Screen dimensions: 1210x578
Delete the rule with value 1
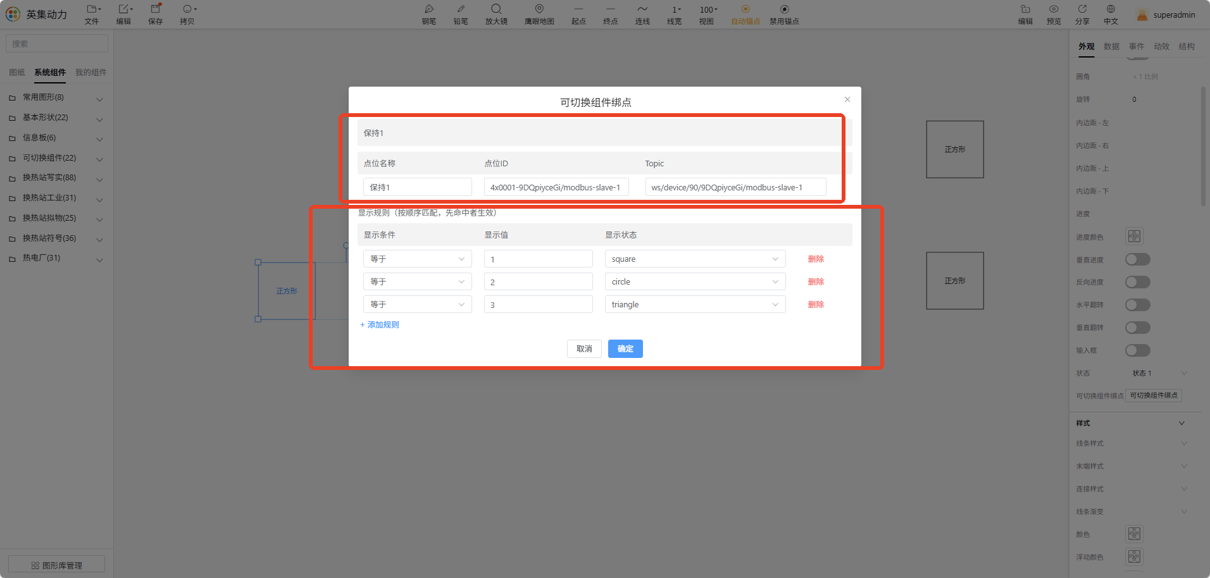816,259
